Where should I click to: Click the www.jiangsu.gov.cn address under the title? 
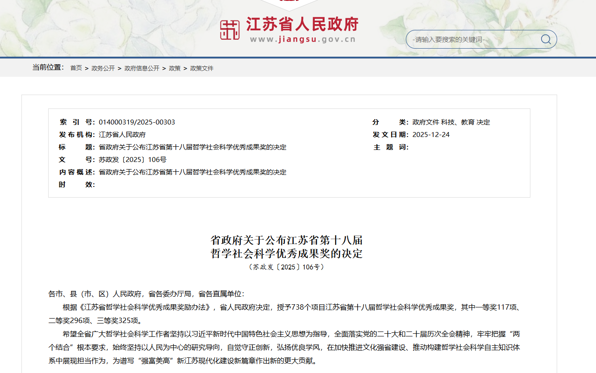303,39
